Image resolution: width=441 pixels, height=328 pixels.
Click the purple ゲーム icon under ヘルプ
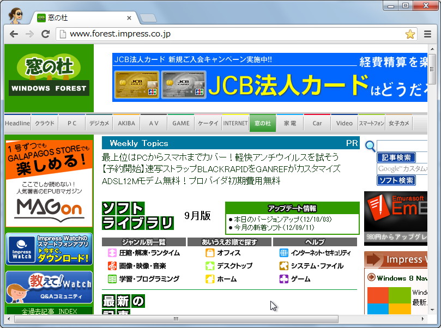(x=283, y=280)
